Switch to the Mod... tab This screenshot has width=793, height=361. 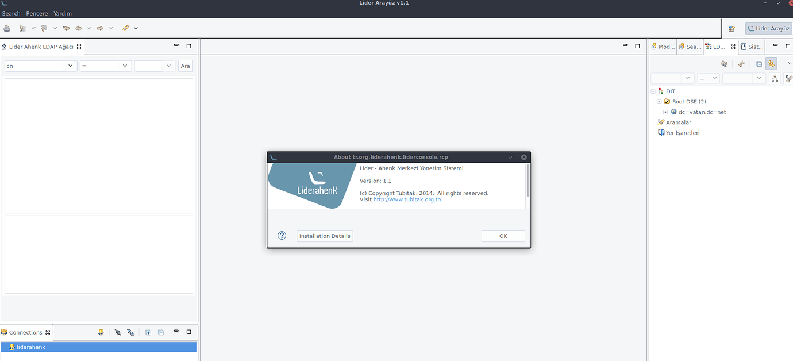click(x=663, y=47)
